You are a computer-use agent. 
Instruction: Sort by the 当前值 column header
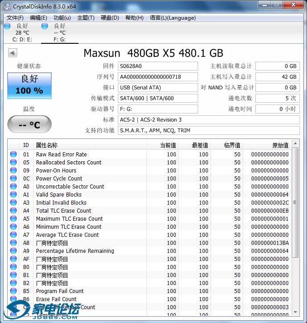pos(162,145)
